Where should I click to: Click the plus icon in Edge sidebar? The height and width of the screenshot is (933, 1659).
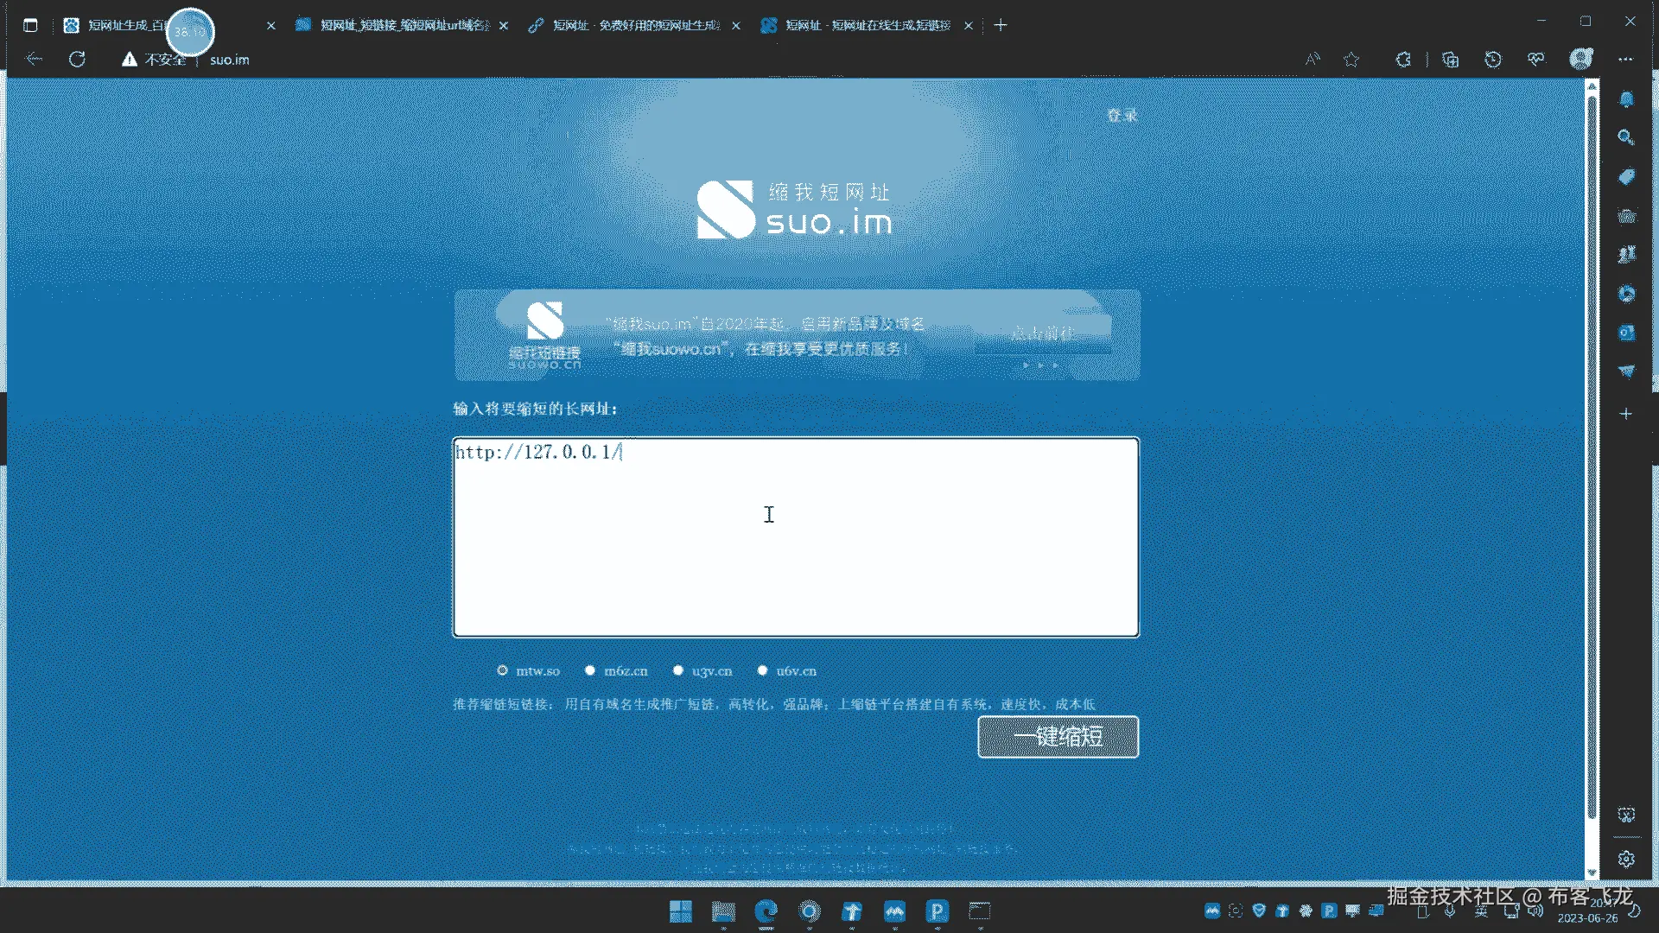point(1626,414)
